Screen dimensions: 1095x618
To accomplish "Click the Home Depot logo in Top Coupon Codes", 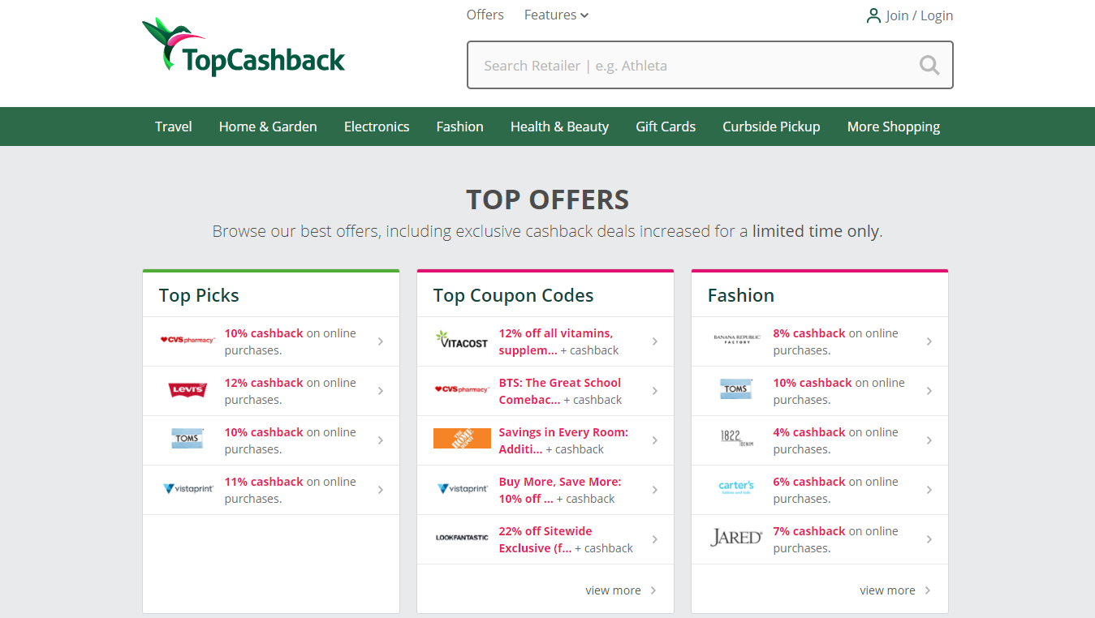I will [461, 440].
